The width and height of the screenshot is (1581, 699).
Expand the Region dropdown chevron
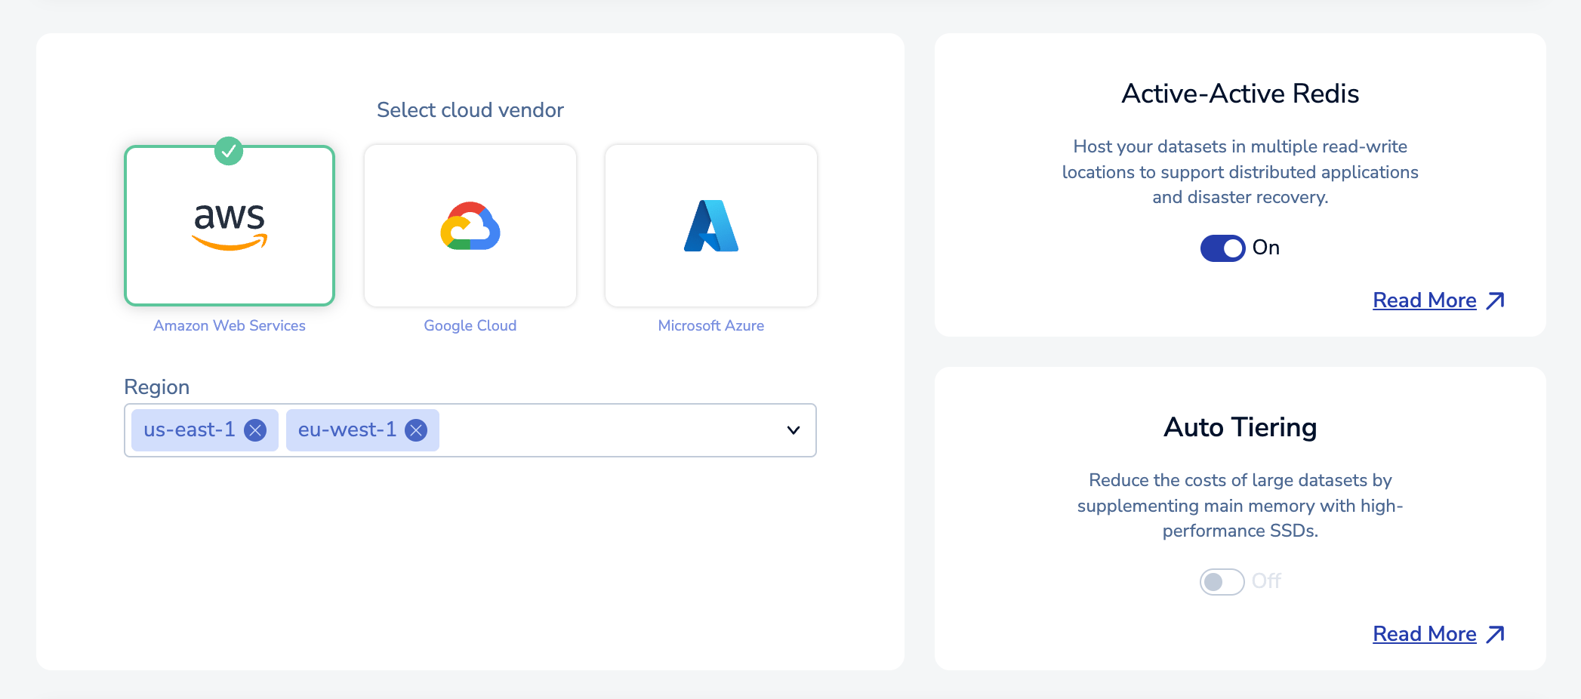[x=793, y=430]
